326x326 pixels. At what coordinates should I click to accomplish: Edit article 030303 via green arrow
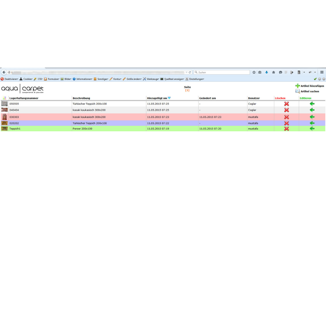click(x=312, y=117)
